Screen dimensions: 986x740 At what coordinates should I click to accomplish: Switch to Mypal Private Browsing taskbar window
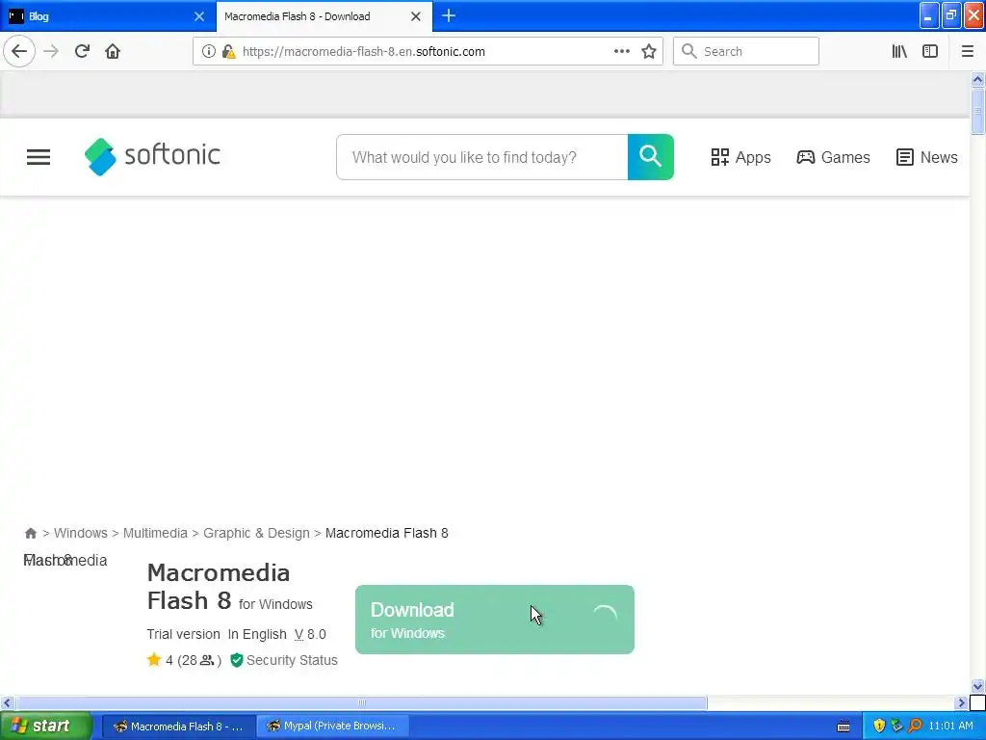(x=333, y=727)
